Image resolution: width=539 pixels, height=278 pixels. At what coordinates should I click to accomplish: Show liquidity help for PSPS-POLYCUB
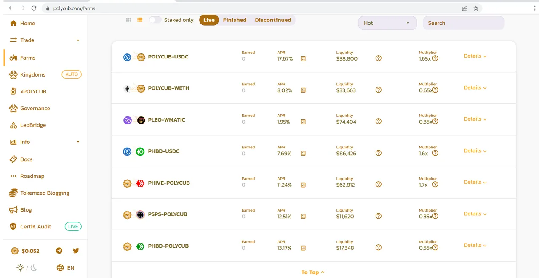pos(378,216)
